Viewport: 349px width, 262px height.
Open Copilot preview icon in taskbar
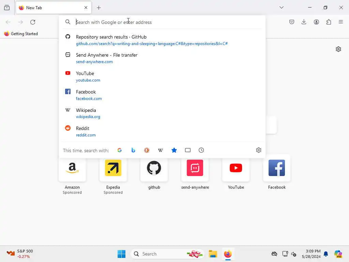click(x=338, y=254)
